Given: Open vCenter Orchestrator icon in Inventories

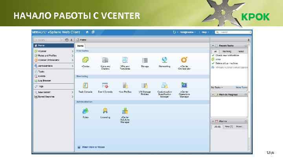Looking at the screenshot, I should pyautogui.click(x=184, y=60).
